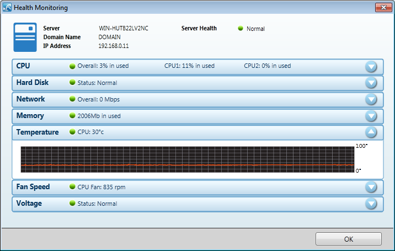Screen dimensions: 395x251
Task: Expand the Fan Speed section arrow
Action: click(371, 187)
